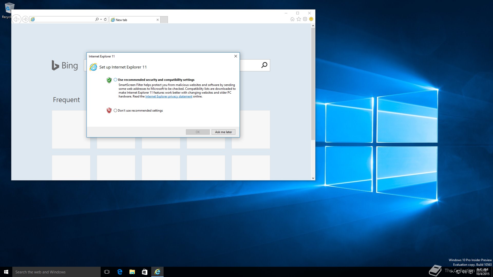Image resolution: width=493 pixels, height=277 pixels.
Task: Click the page scrollbar up arrow
Action: [x=313, y=26]
